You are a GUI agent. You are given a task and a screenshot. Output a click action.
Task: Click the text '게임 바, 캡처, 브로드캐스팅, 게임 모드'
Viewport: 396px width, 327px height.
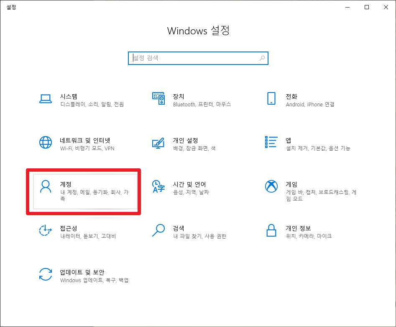pos(321,195)
